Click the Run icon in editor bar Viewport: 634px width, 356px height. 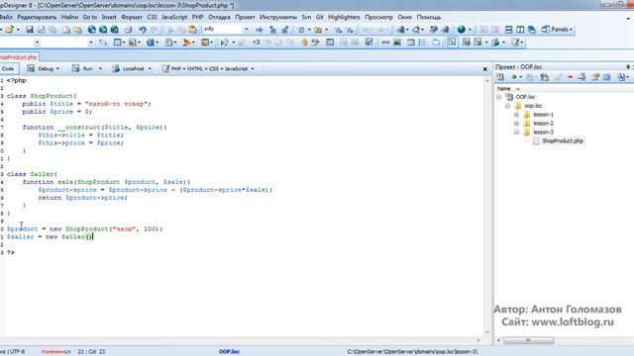[x=75, y=68]
